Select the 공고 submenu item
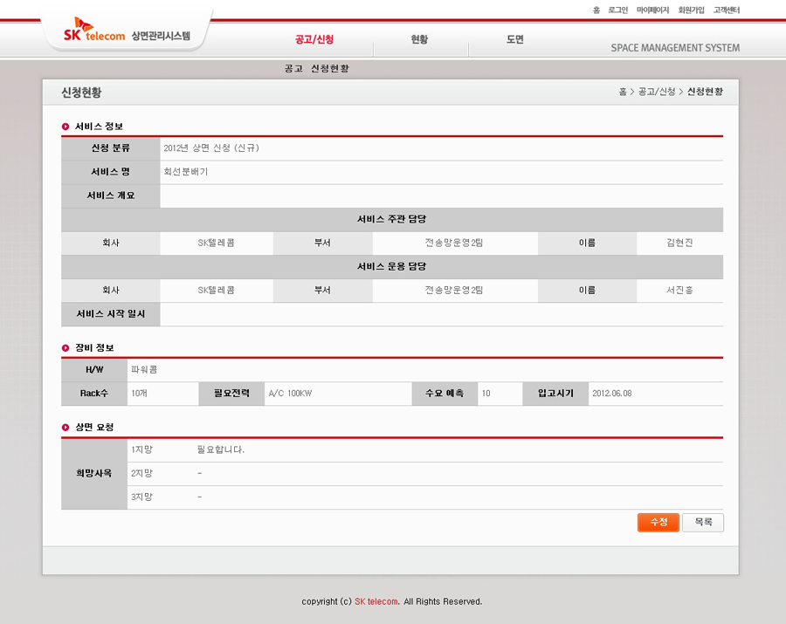The image size is (786, 624). (293, 69)
